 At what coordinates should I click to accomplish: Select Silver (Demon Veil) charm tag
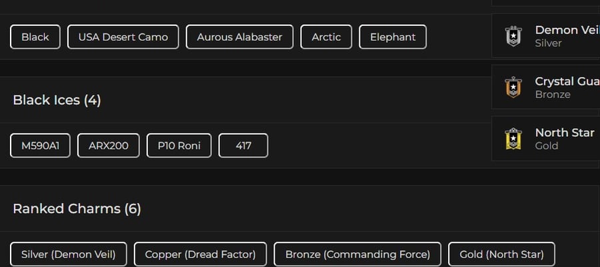pos(69,254)
